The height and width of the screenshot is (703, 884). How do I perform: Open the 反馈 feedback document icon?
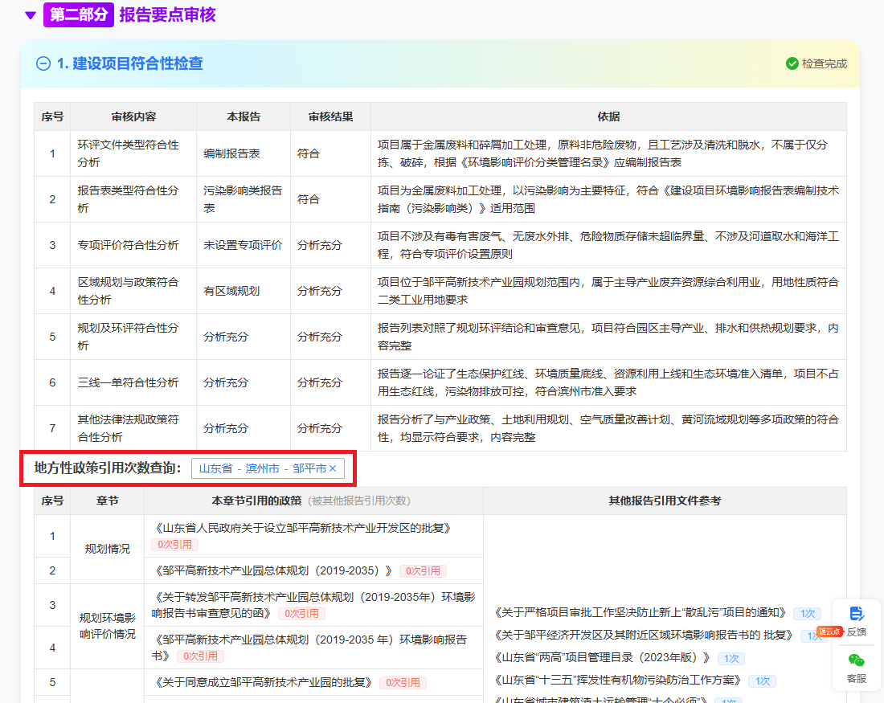(x=857, y=614)
